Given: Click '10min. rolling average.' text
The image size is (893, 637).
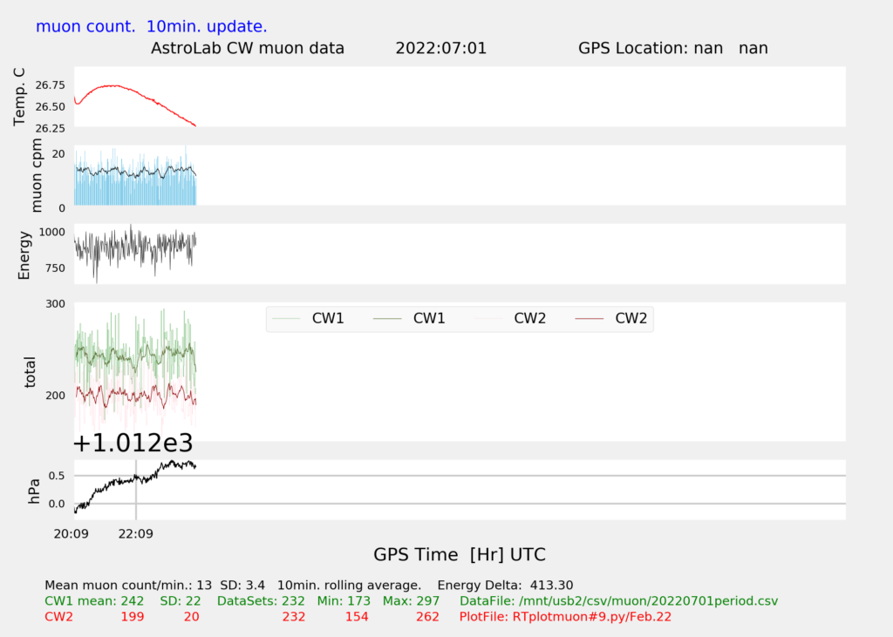Looking at the screenshot, I should pos(349,586).
